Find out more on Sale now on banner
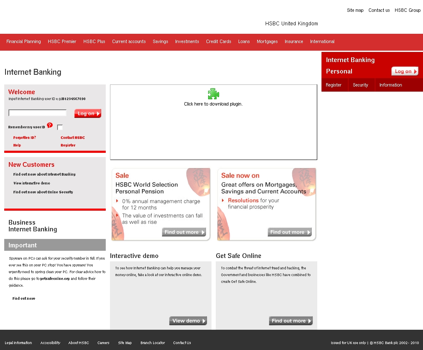Viewport: 423px width, 350px height. 290,232
